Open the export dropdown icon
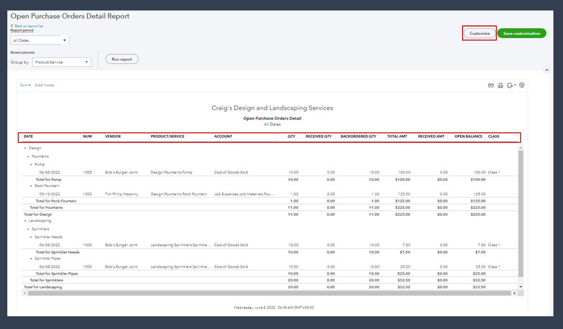The height and width of the screenshot is (329, 563). tap(512, 86)
